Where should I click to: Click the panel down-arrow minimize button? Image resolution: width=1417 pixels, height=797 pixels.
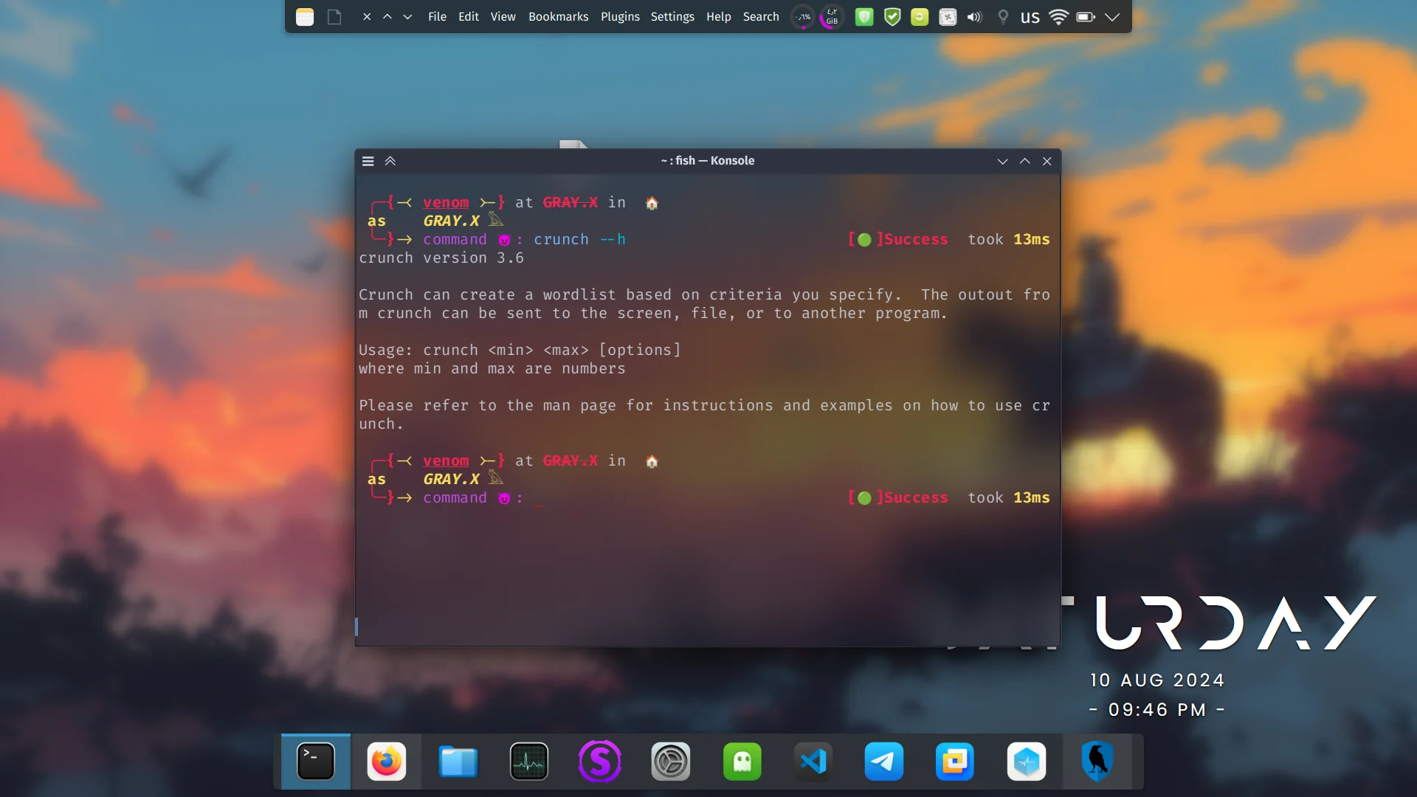407,16
